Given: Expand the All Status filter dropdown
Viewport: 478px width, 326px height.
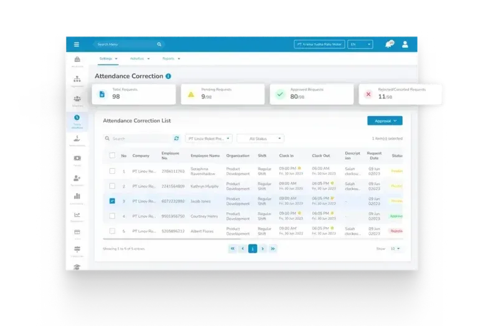Looking at the screenshot, I should (x=261, y=138).
